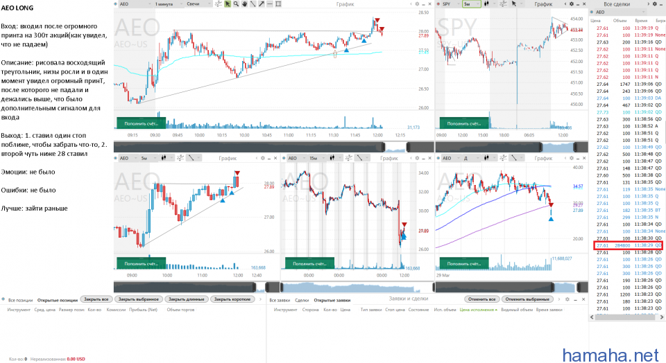Switch to the 'Сделки' tab

(302, 300)
